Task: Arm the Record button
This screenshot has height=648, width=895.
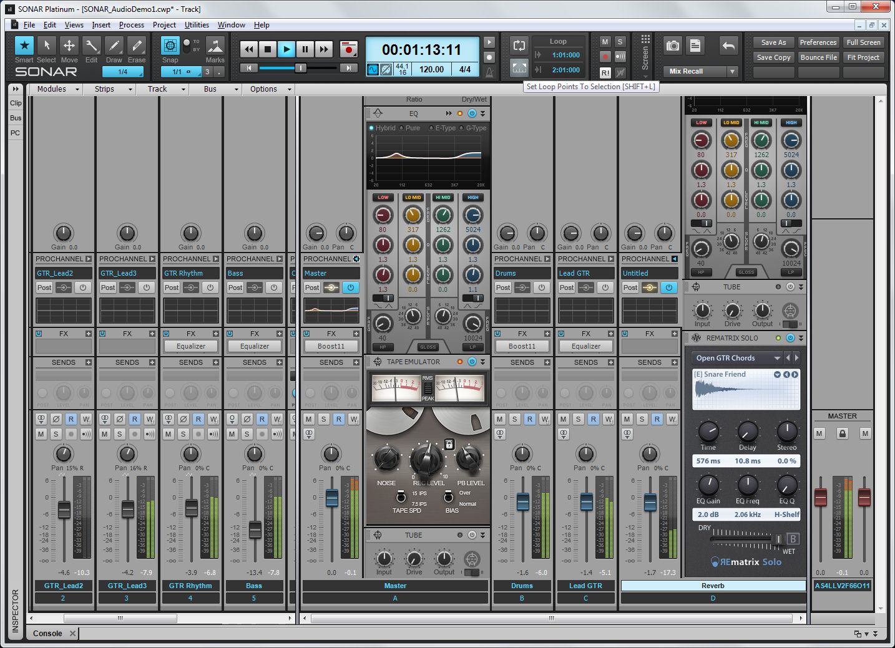Action: point(349,49)
